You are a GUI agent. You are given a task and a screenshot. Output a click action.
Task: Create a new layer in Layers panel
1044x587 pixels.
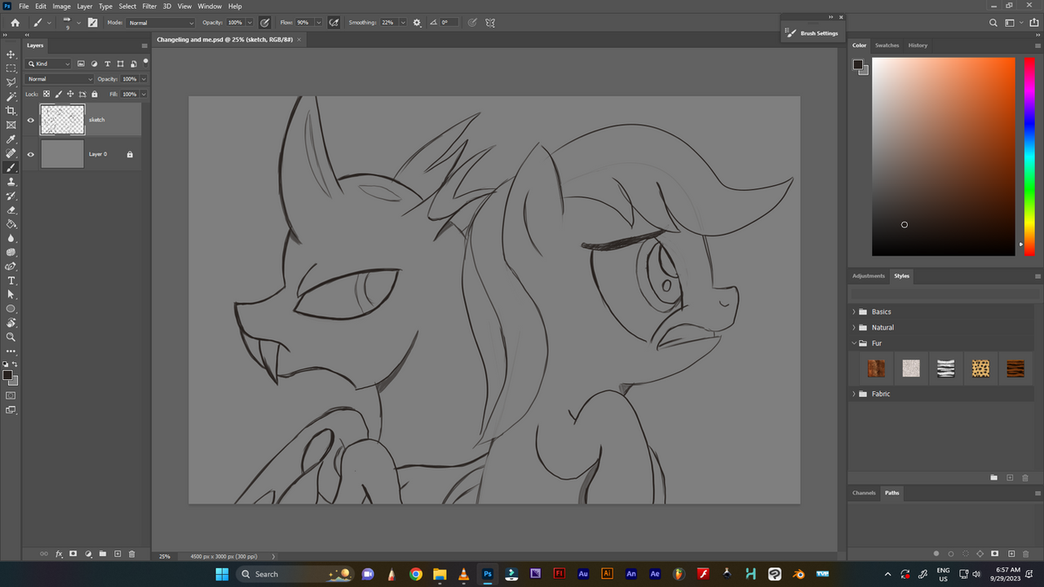(x=117, y=554)
